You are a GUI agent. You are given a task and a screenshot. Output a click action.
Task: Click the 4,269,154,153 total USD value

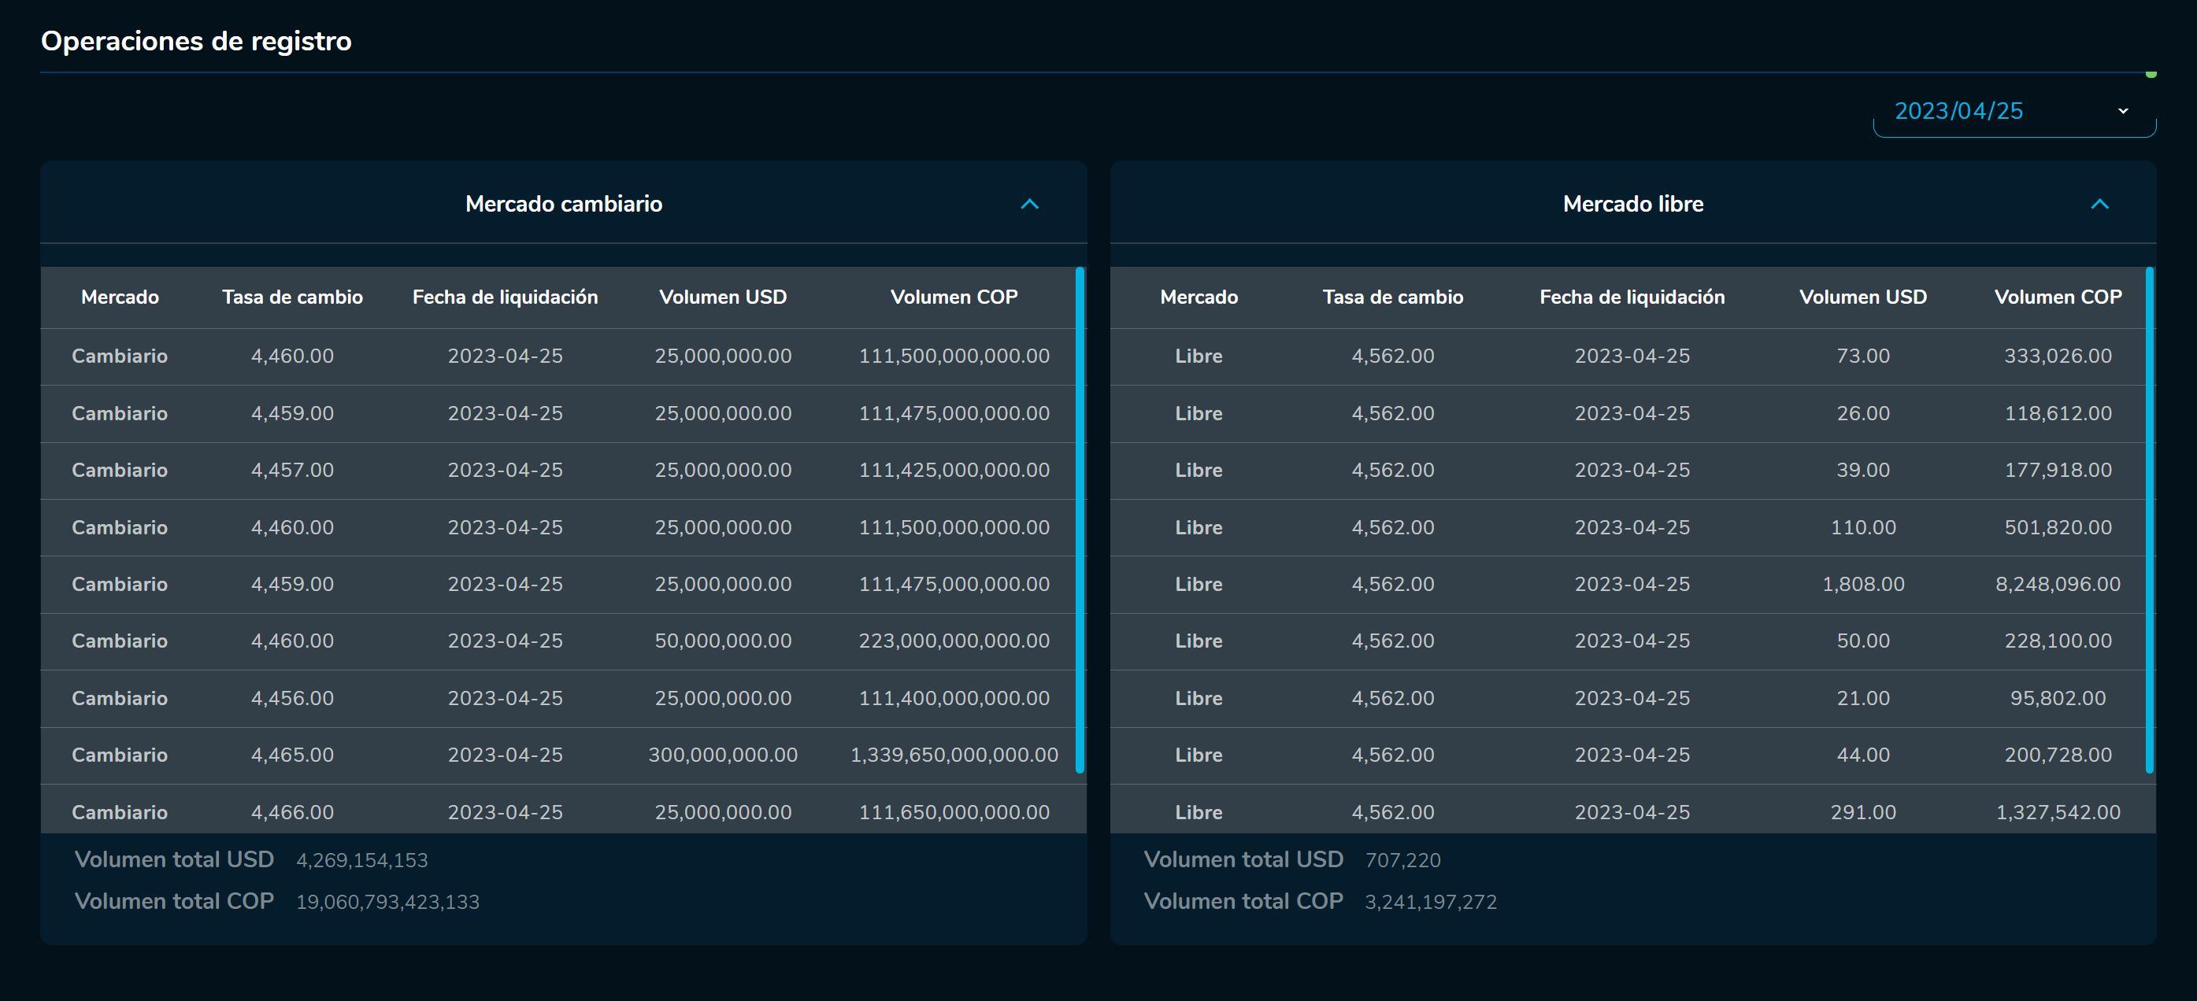361,860
